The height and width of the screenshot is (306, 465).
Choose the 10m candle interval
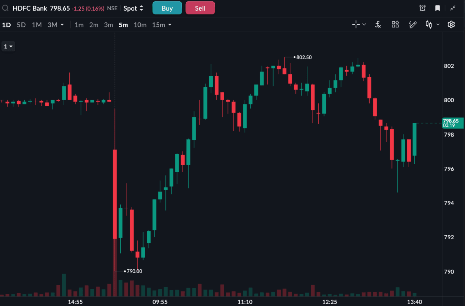140,25
